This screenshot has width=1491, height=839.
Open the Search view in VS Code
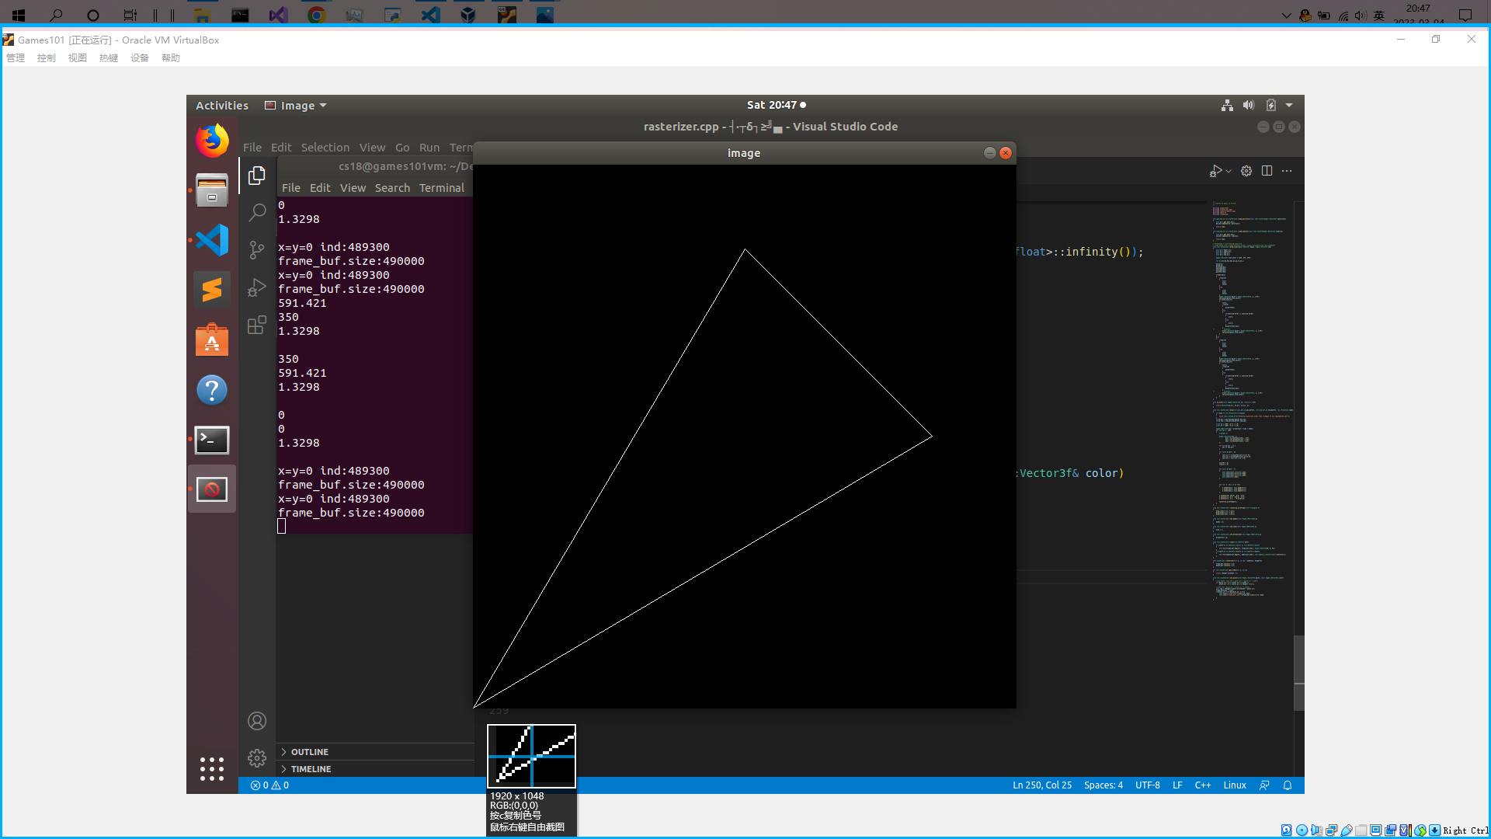point(257,213)
